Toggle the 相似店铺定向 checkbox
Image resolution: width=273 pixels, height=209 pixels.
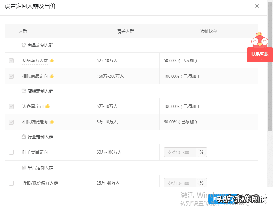pos(11,122)
